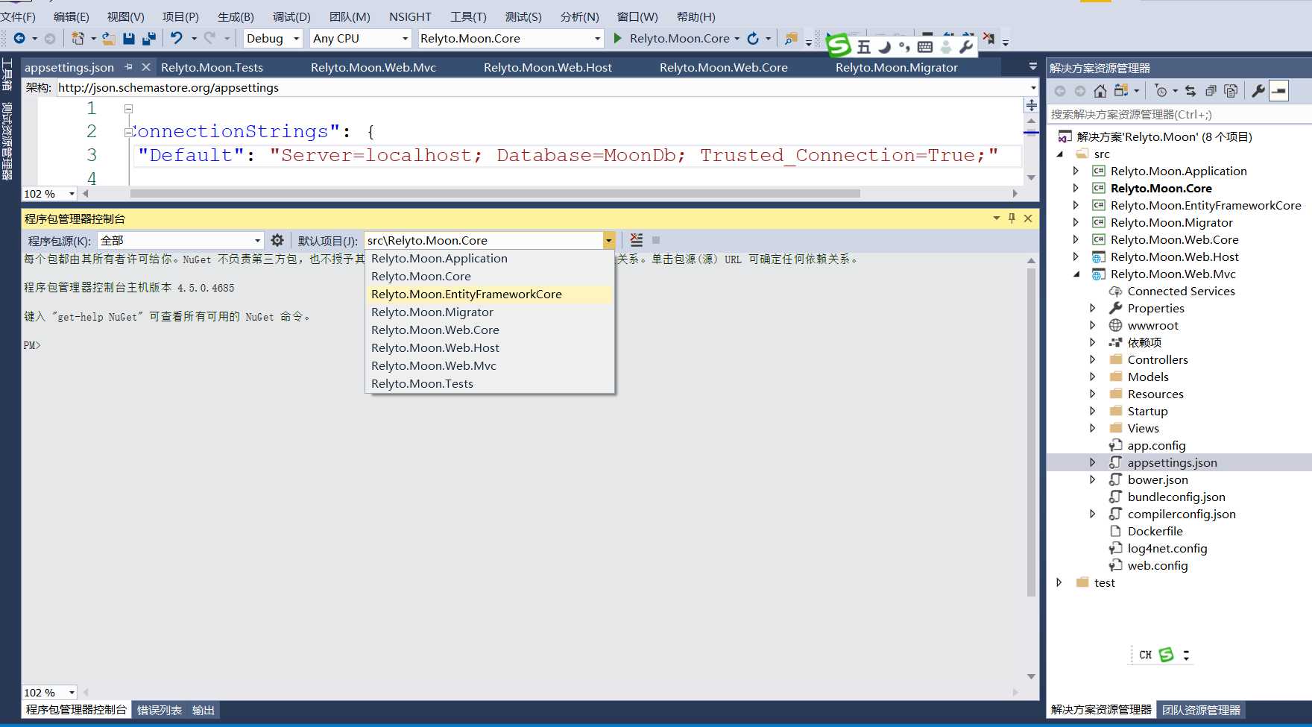Open the NSIGHT menu

[410, 16]
